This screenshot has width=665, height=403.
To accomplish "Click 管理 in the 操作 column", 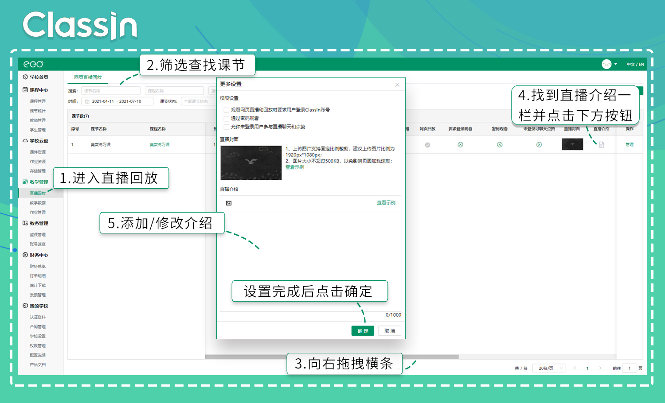I will click(630, 145).
